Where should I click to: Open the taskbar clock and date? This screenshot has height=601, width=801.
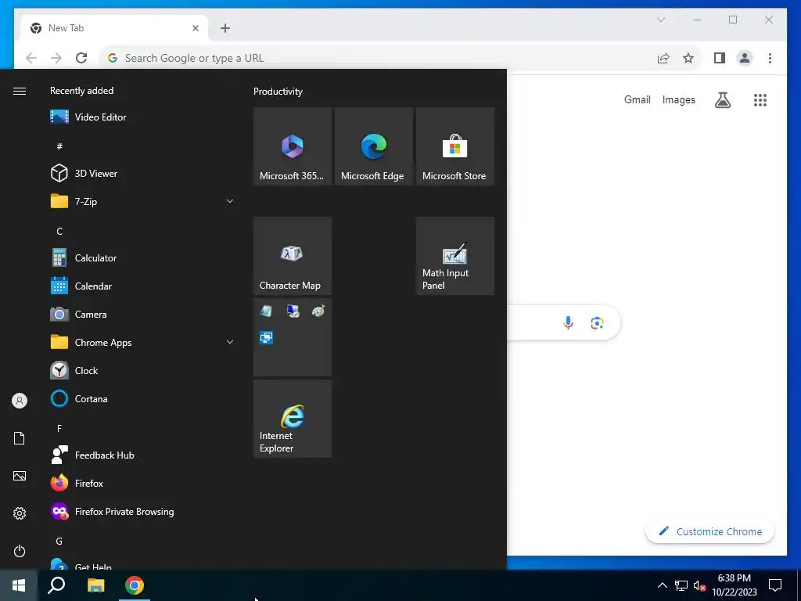point(735,585)
